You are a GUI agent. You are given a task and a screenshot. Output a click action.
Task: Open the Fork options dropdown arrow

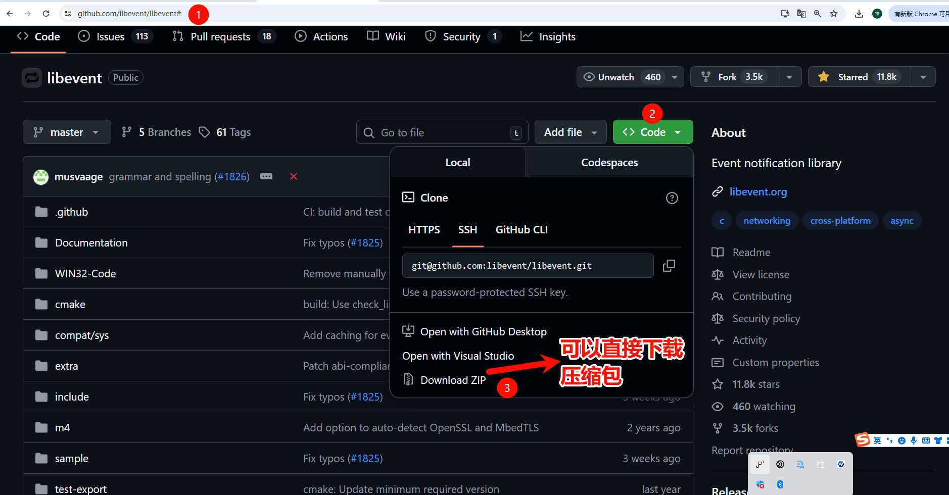click(789, 77)
